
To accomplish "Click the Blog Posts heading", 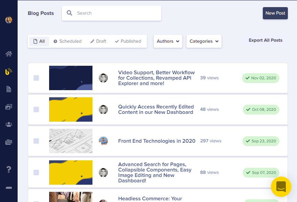I will (41, 13).
